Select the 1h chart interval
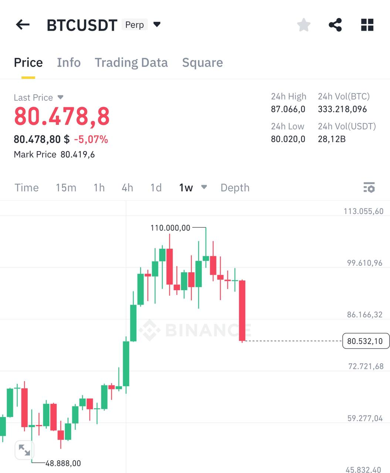The image size is (390, 473). pos(99,188)
